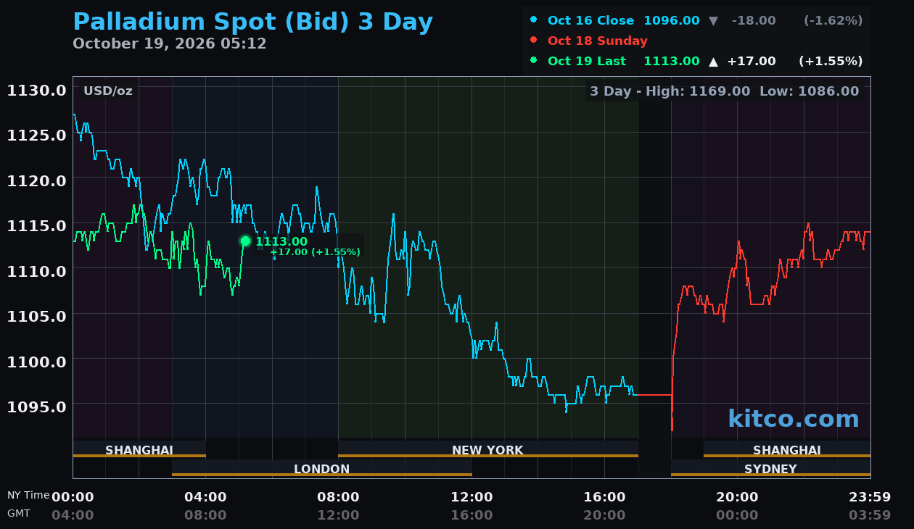914x529 pixels.
Task: Click the cyan legend dot for Oct 16
Action: click(x=534, y=20)
